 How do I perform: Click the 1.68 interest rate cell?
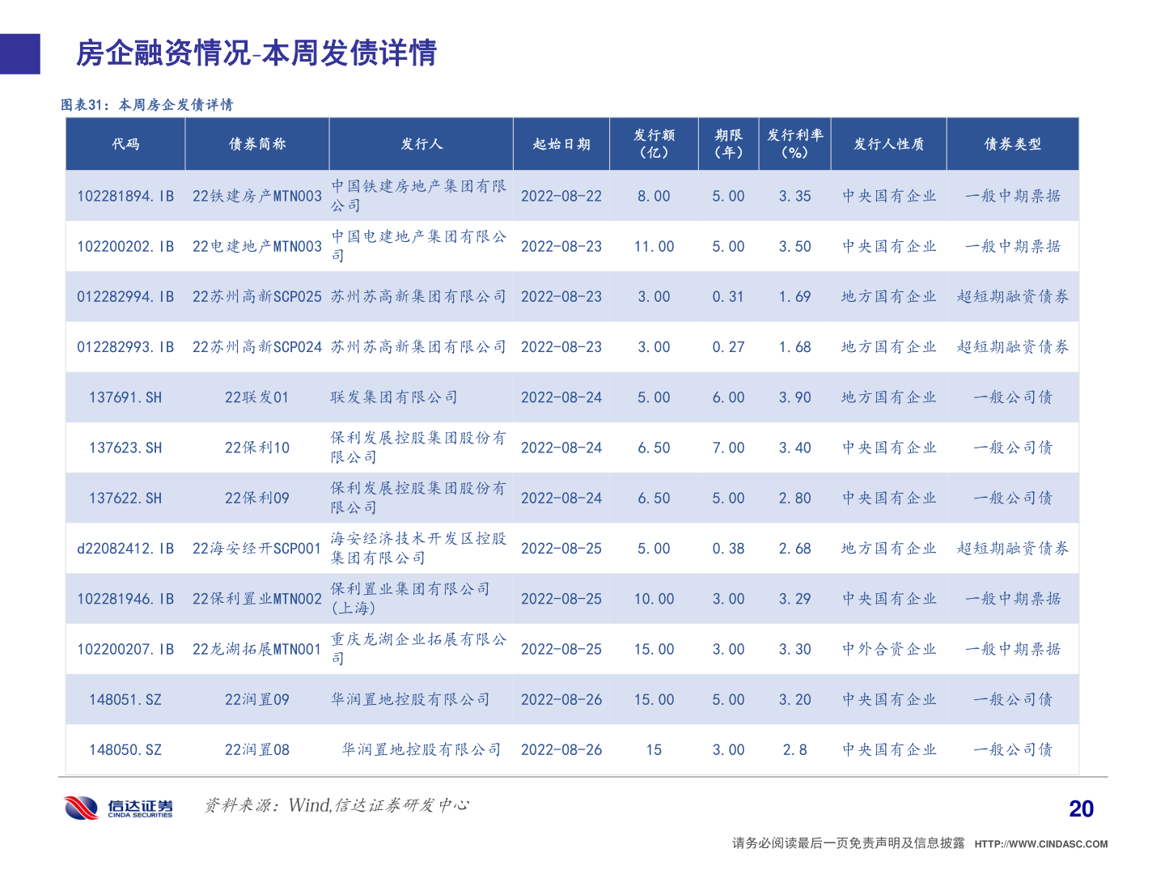(795, 346)
